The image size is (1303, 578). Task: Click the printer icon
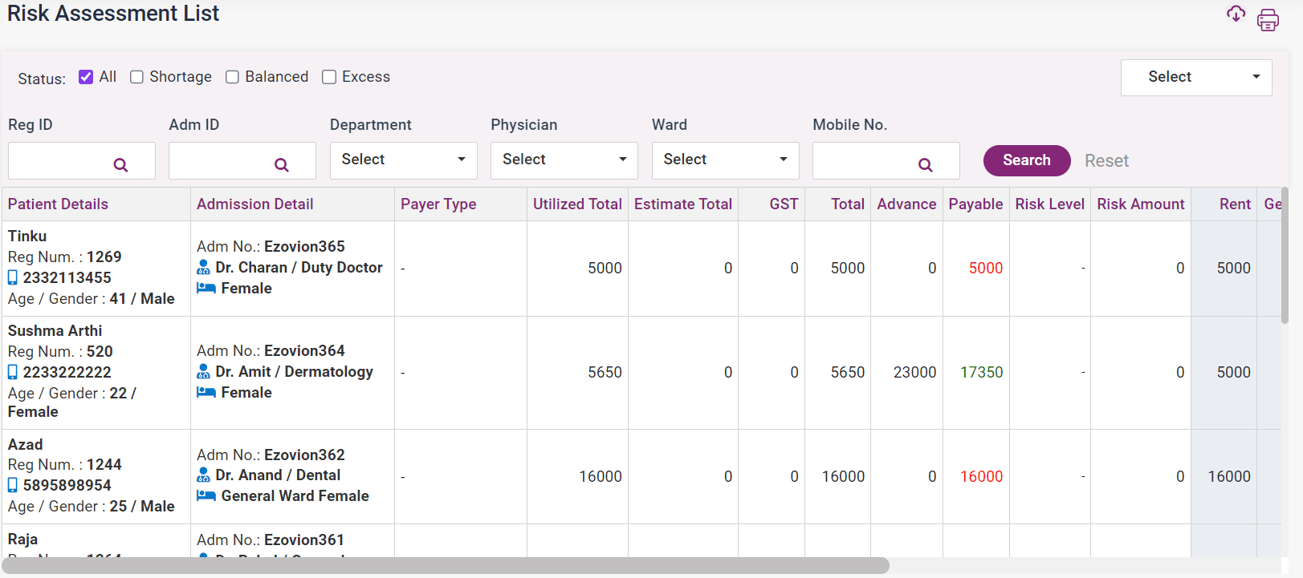(x=1268, y=20)
